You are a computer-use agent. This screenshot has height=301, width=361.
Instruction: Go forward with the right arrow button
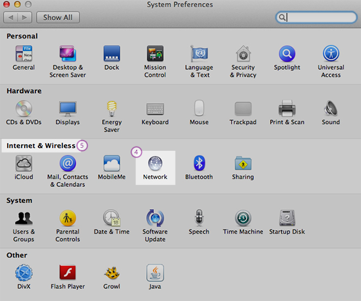coord(25,17)
